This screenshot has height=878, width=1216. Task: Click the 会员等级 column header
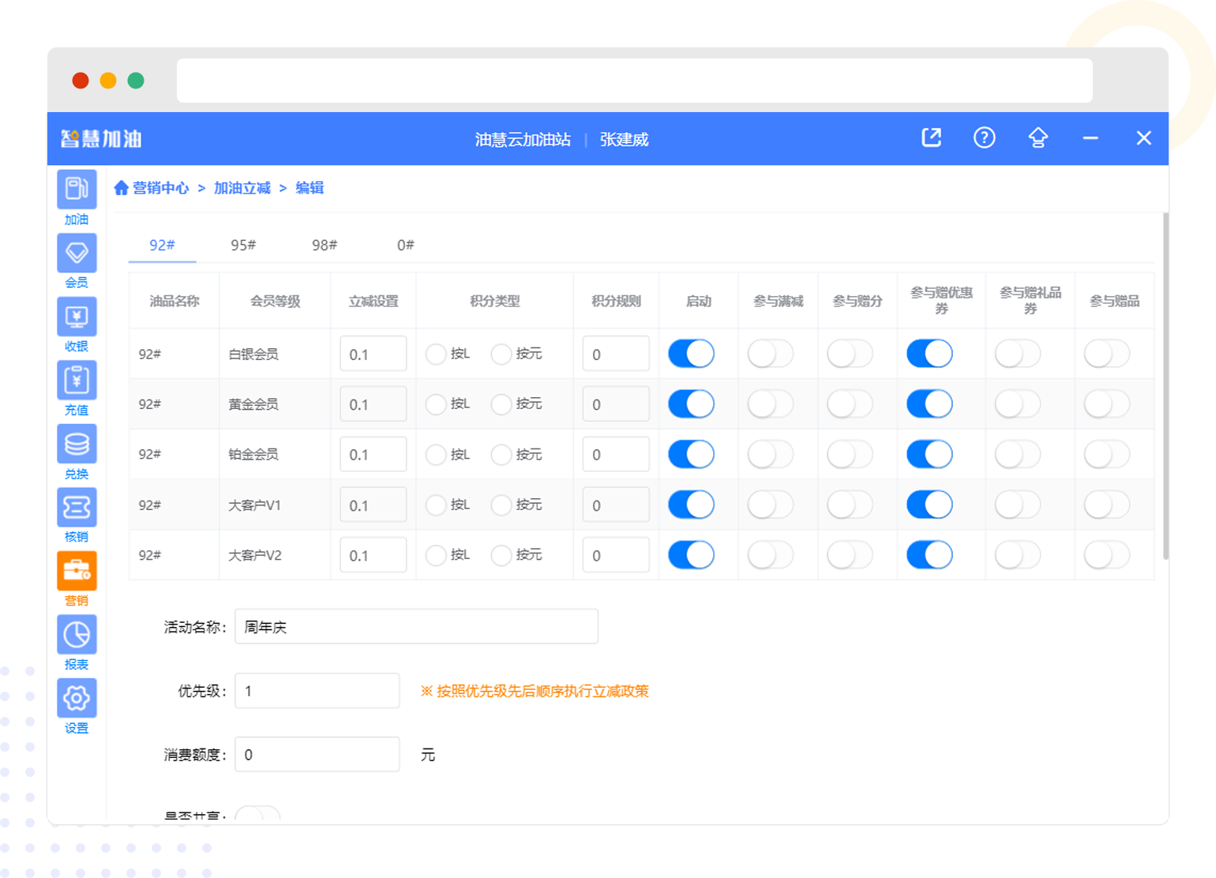click(275, 301)
